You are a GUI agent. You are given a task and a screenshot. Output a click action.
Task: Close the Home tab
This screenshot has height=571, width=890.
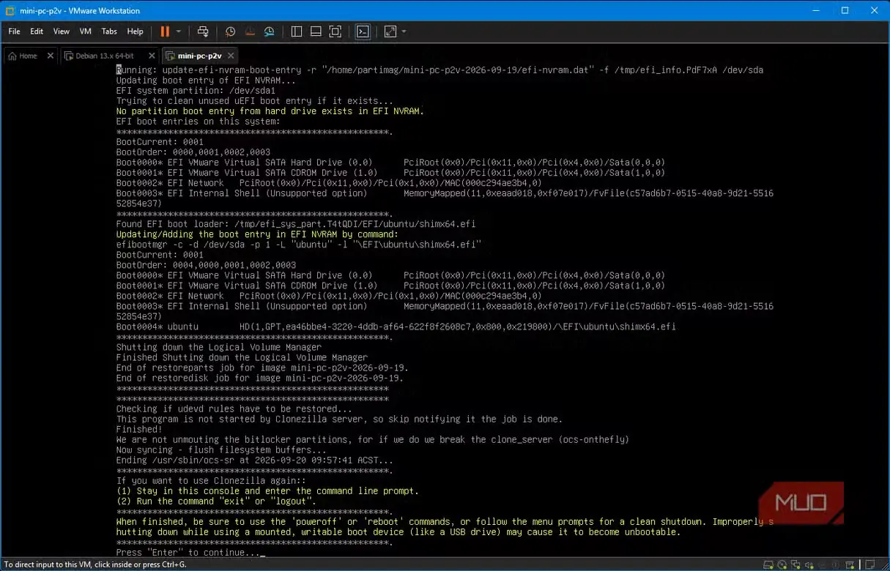click(51, 56)
